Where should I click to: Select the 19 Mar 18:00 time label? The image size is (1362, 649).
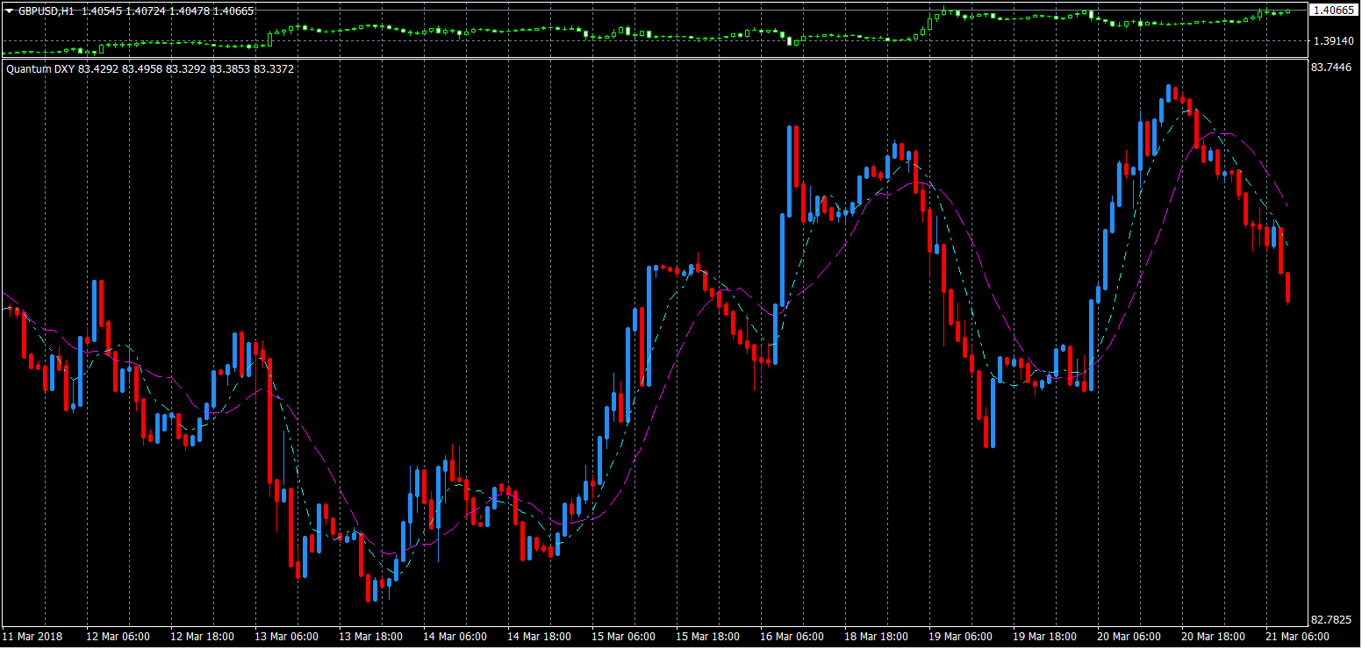[1045, 636]
